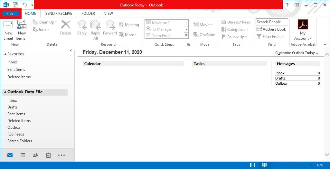This screenshot has height=169, width=330.
Task: Open the Filter Email dropdown
Action: [x=270, y=37]
